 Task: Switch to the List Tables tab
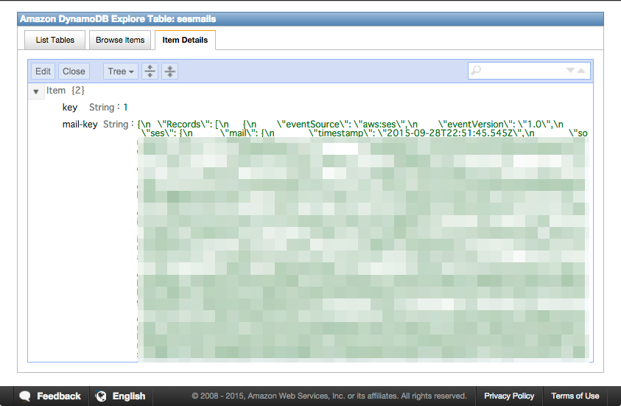pyautogui.click(x=55, y=40)
